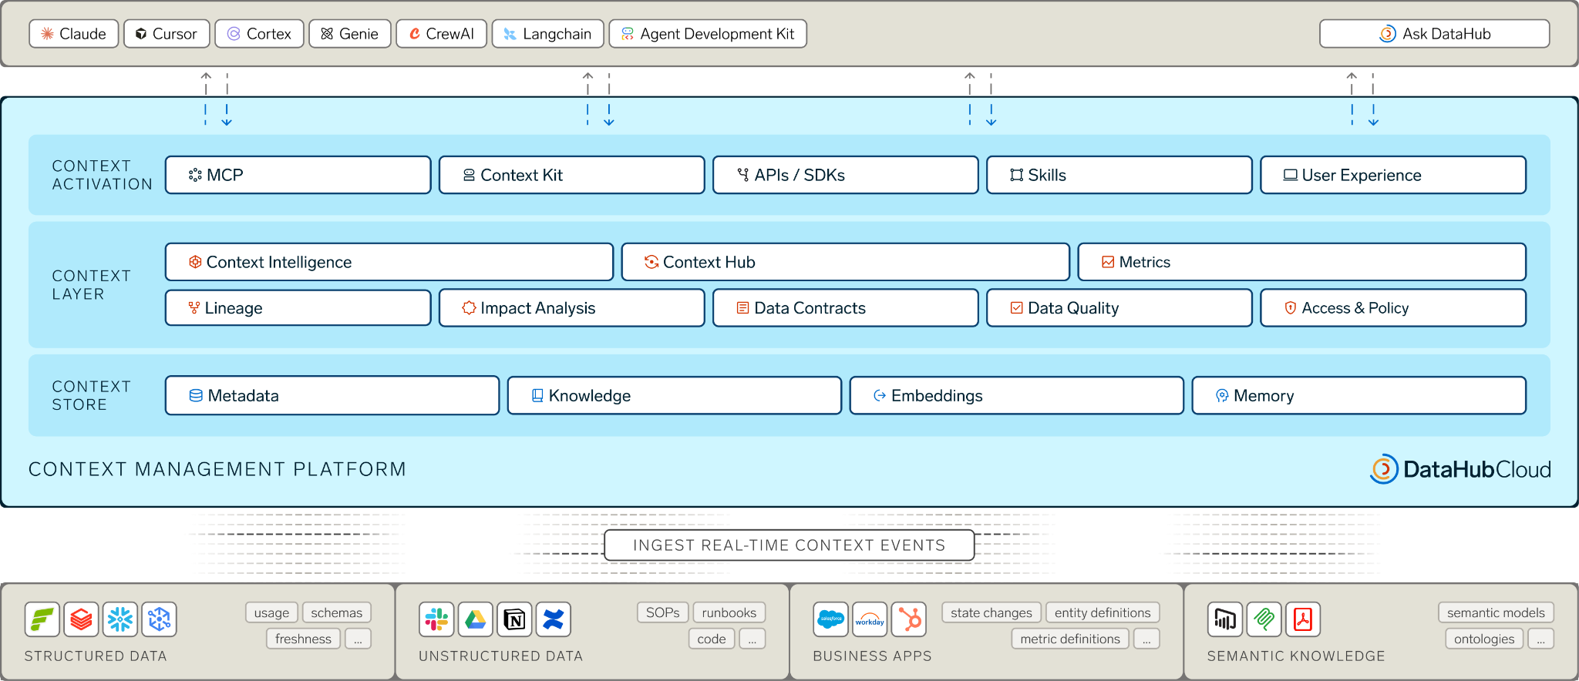The width and height of the screenshot is (1579, 681).
Task: Click the ontologies tag
Action: coord(1485,639)
